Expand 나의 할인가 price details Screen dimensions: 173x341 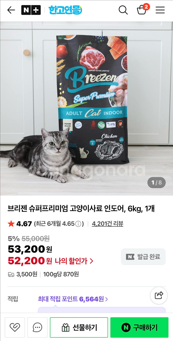pyautogui.click(x=74, y=261)
